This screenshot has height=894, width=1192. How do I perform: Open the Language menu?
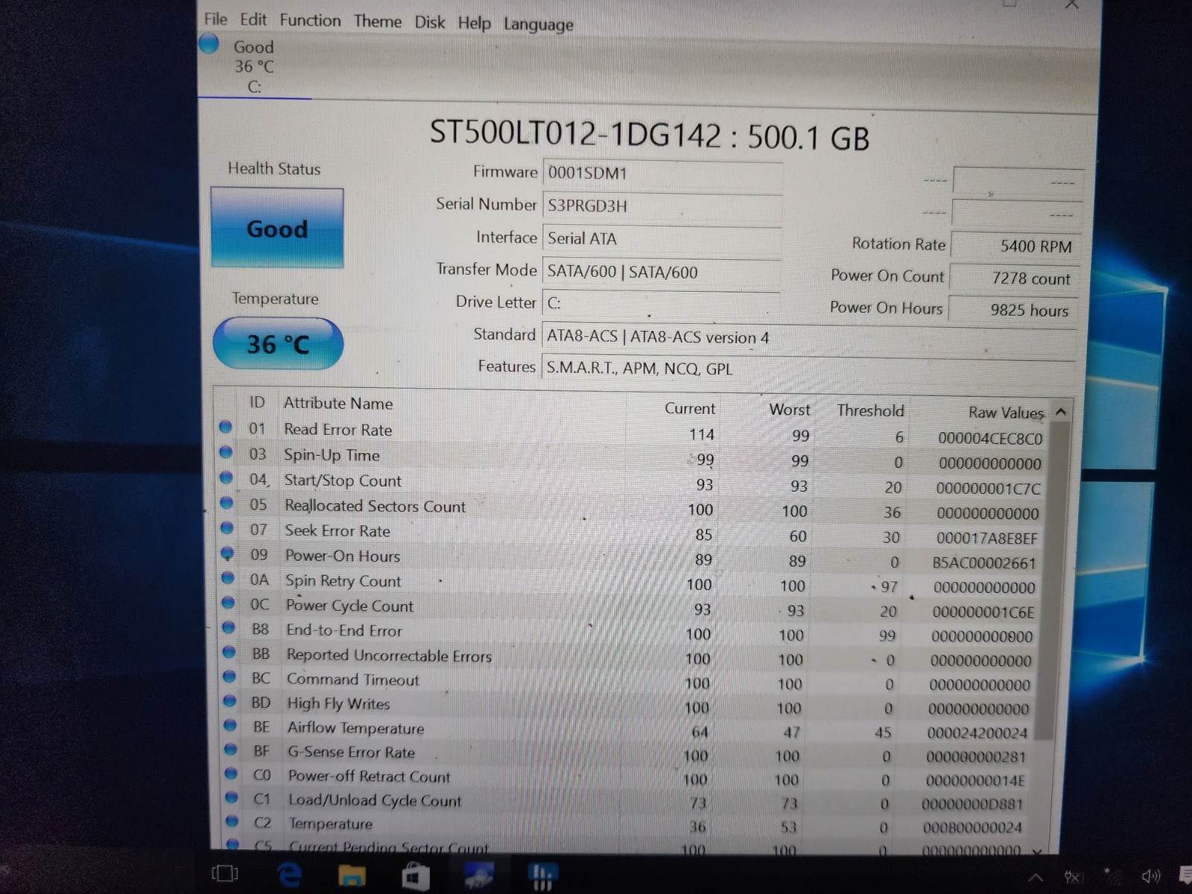pyautogui.click(x=538, y=25)
